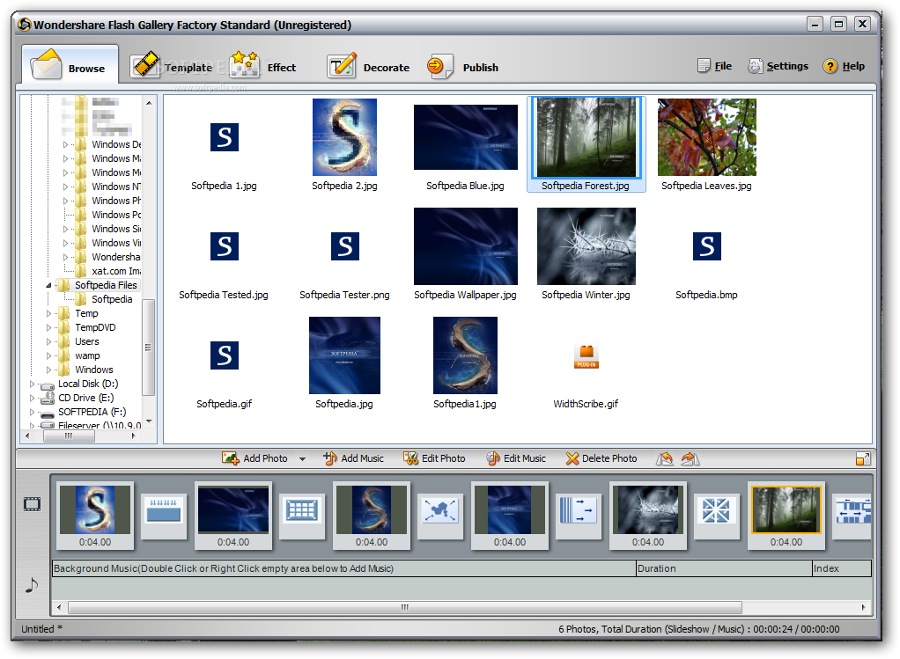Screen dimensions: 900x659
Task: Select Softpedia.jpg thumbnail
Action: pyautogui.click(x=344, y=355)
